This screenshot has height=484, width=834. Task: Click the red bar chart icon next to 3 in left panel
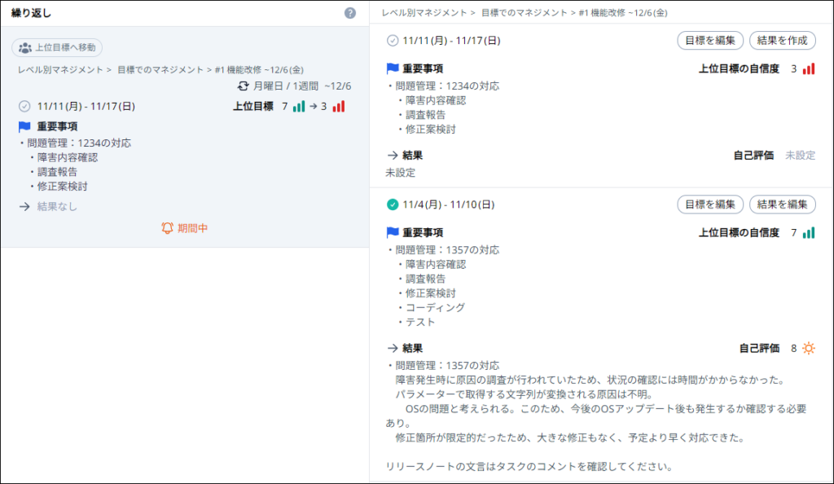click(x=339, y=107)
